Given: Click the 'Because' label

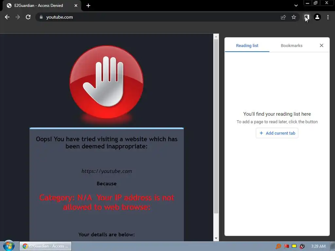Looking at the screenshot, I should coord(107,184).
